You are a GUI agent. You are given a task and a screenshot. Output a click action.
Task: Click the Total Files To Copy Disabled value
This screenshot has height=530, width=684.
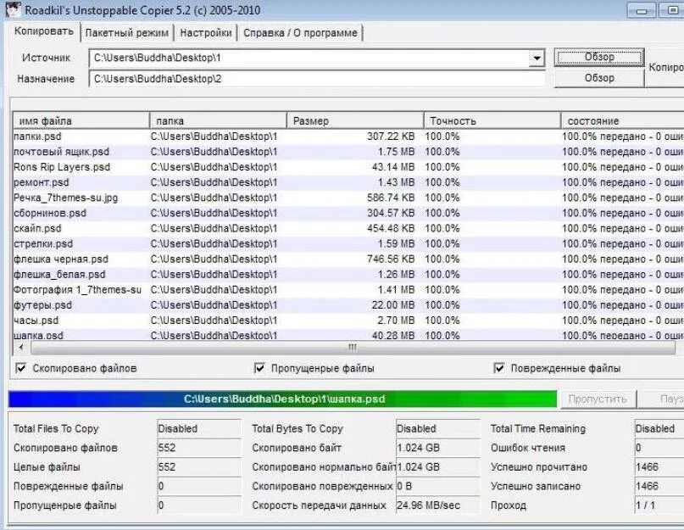point(199,429)
